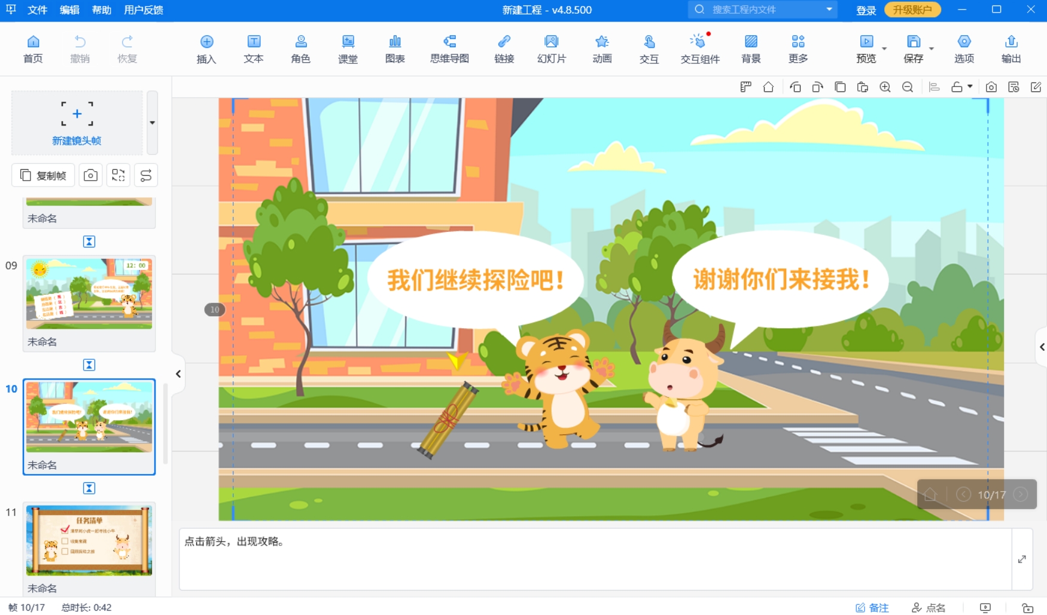This screenshot has width=1047, height=615.
Task: Toggle the 备注 notes panel
Action: (x=873, y=607)
